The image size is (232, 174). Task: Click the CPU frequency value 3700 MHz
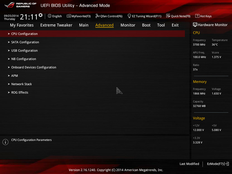[x=199, y=45]
